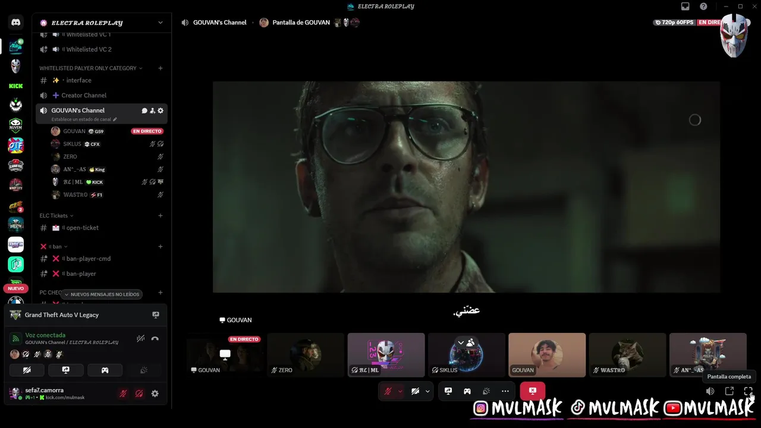This screenshot has height=428, width=761.
Task: Jump to NUEVOS MENSAJES NO LEÍDOS
Action: tap(102, 294)
